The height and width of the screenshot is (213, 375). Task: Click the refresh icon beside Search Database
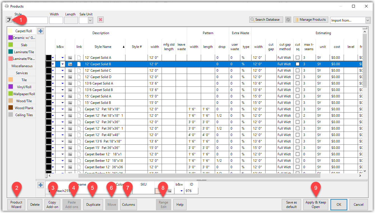tap(288, 20)
